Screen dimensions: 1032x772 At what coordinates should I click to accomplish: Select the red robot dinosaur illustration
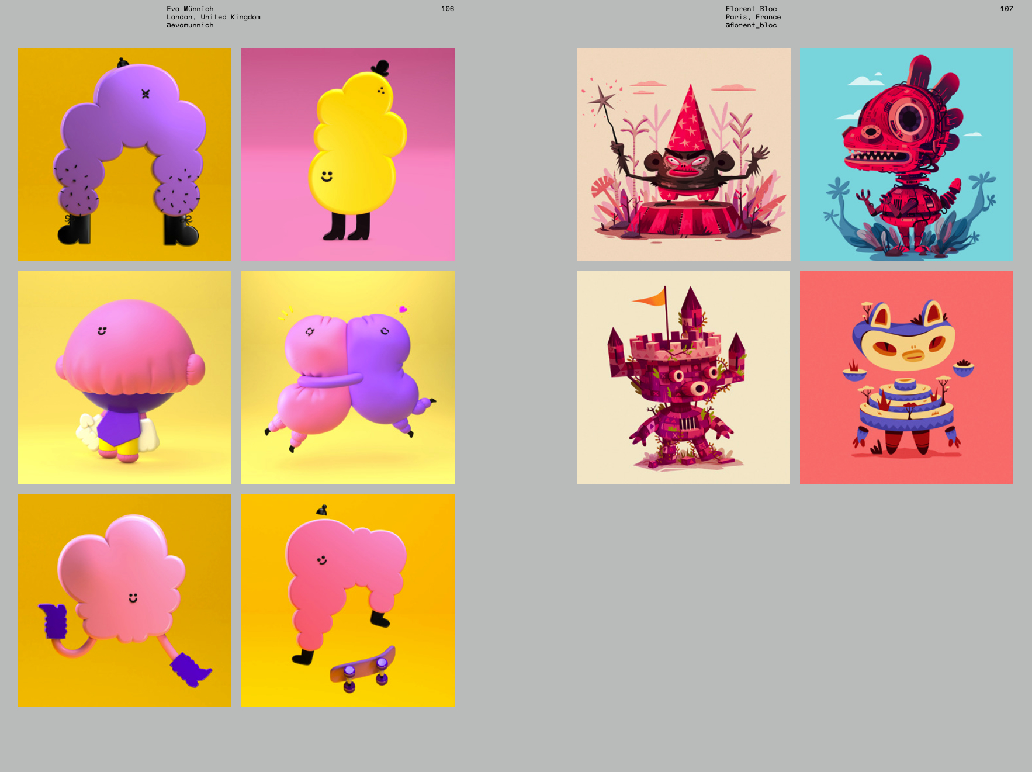[x=906, y=154]
